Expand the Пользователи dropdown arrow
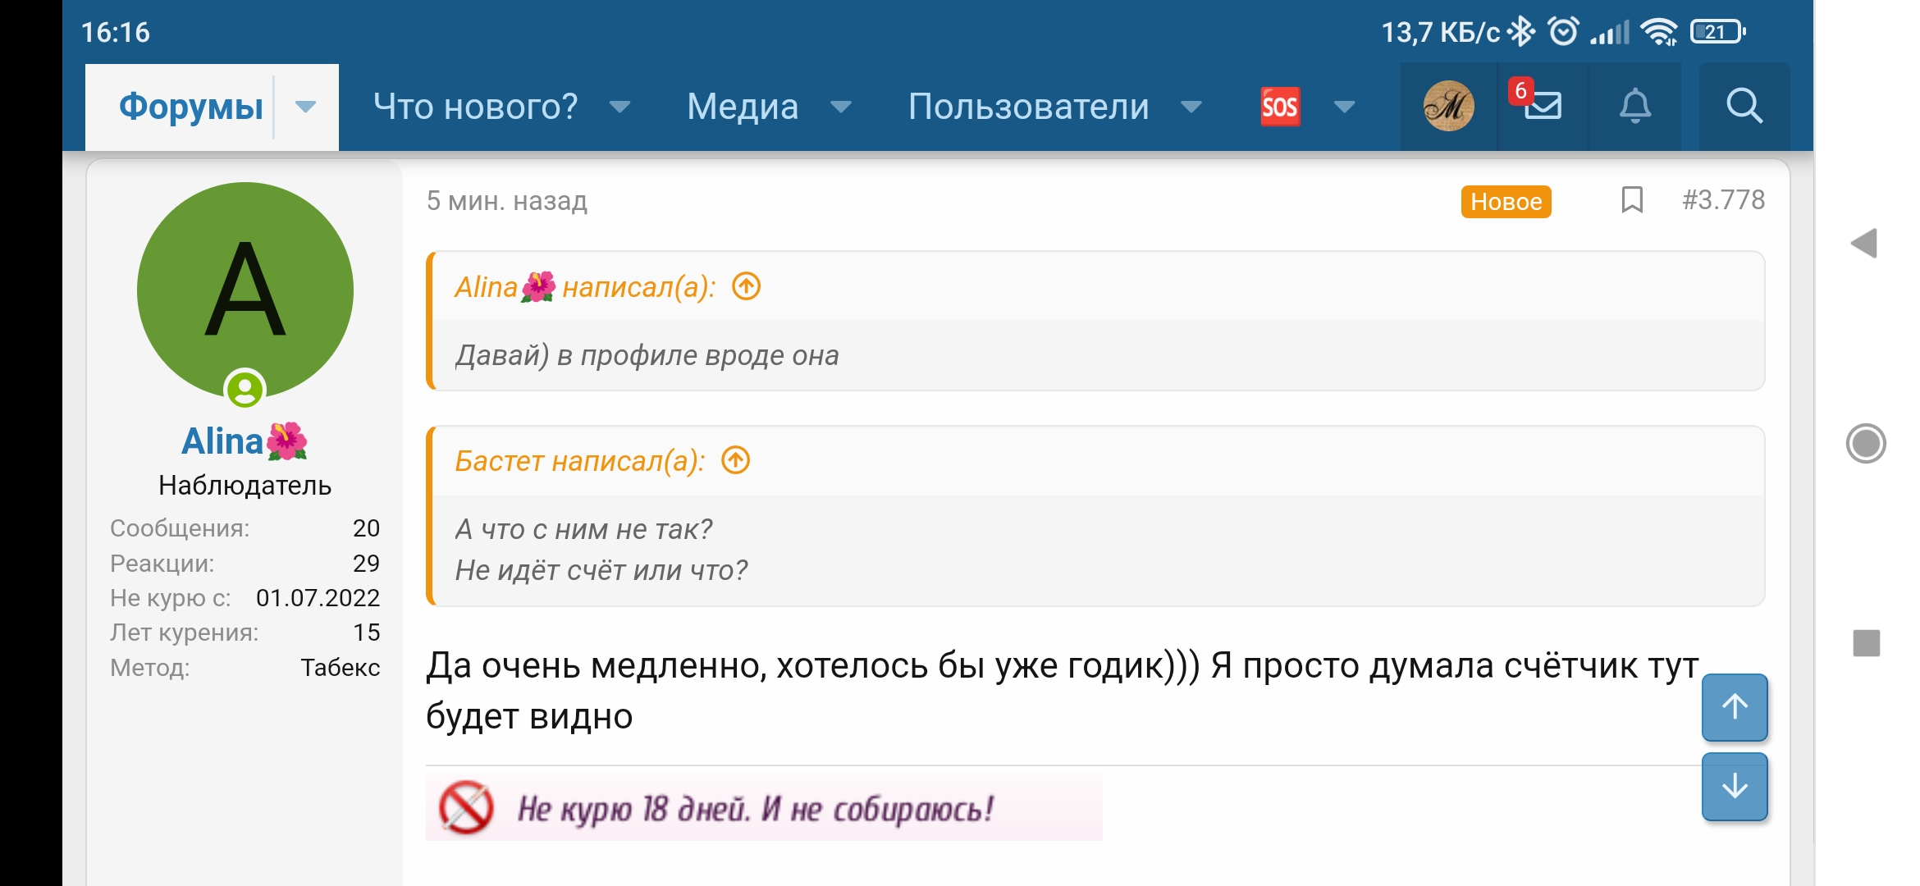This screenshot has width=1920, height=886. pos(1191,107)
